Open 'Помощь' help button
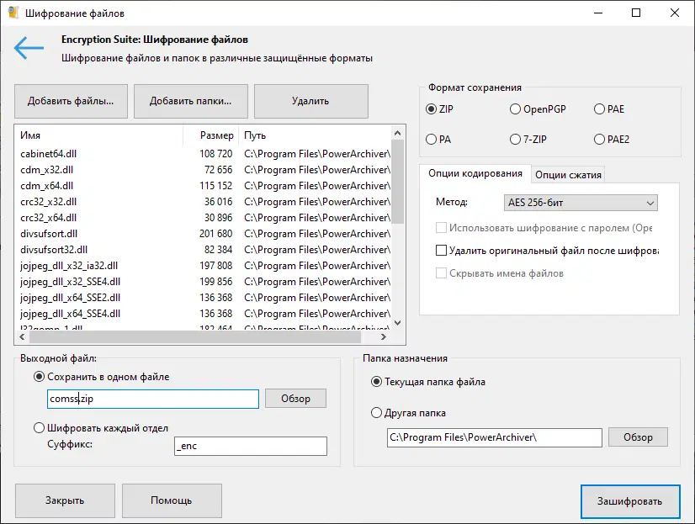695x524 pixels. [172, 500]
